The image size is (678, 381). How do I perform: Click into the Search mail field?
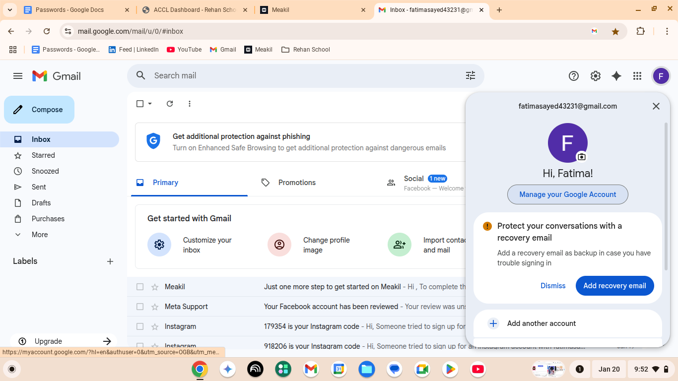(x=298, y=75)
